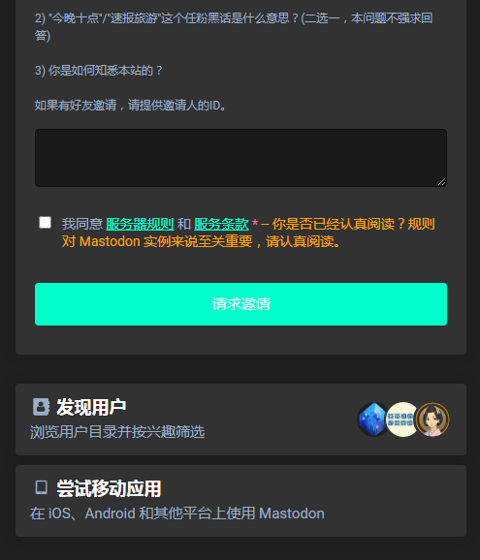Click 浏览用户目录并按兴趣筛选 description

coord(117,432)
